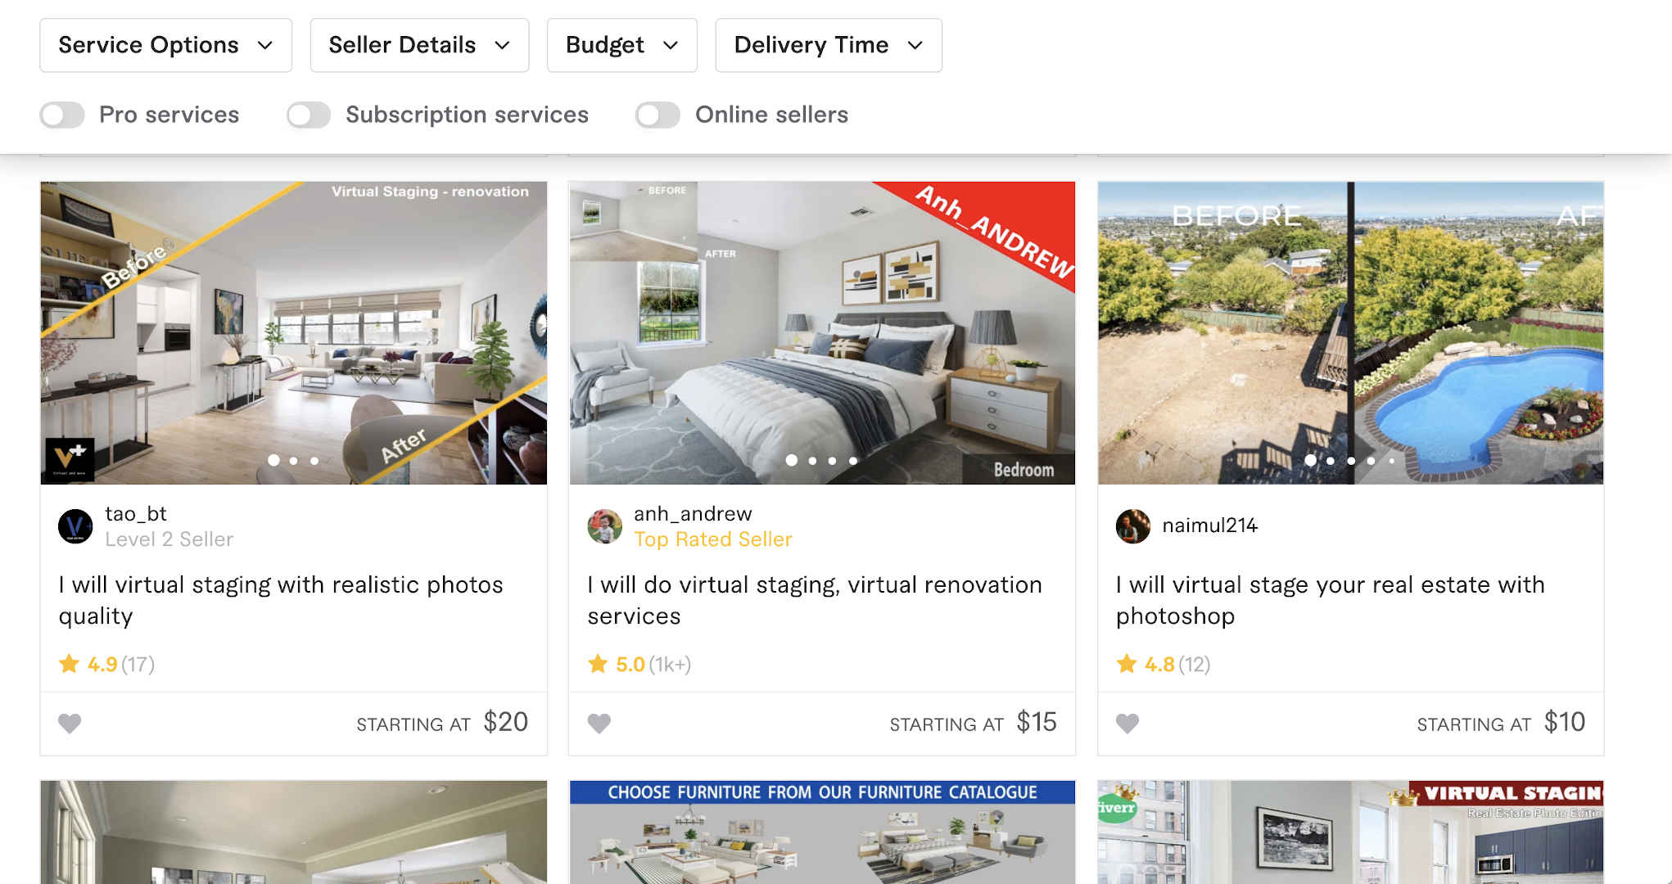Screen dimensions: 1672x884
Task: Select second carousel dot on bedroom image
Action: (x=812, y=461)
